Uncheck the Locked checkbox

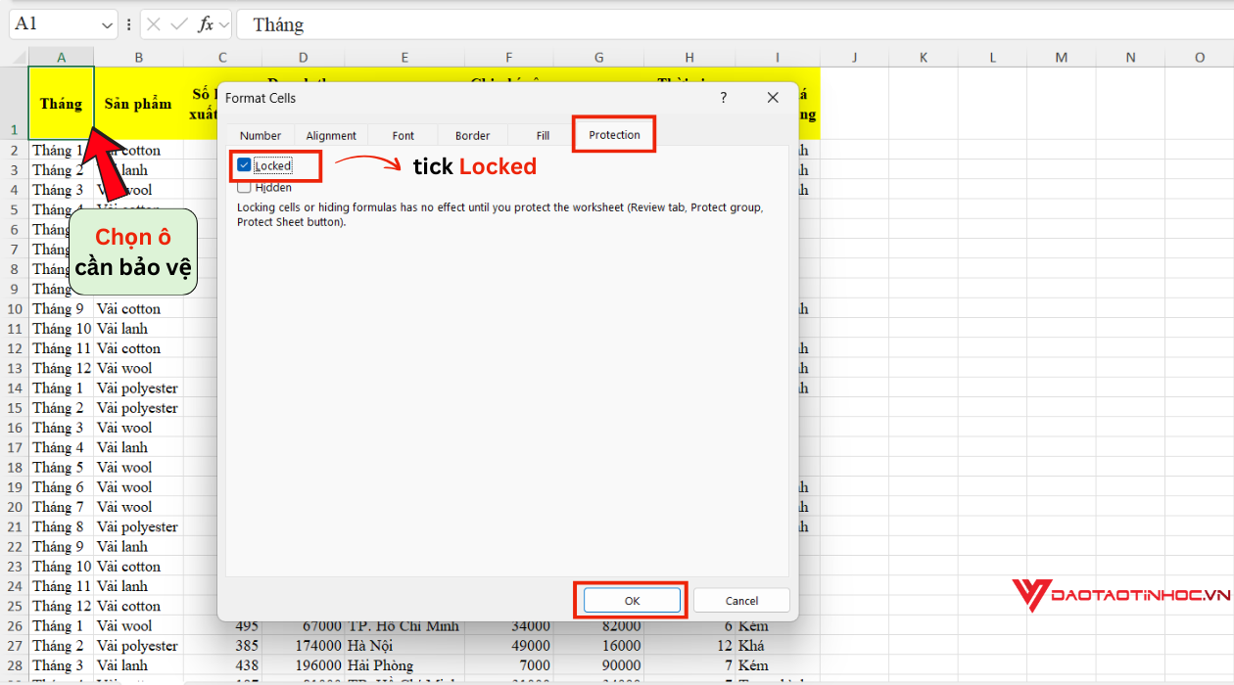(x=242, y=165)
